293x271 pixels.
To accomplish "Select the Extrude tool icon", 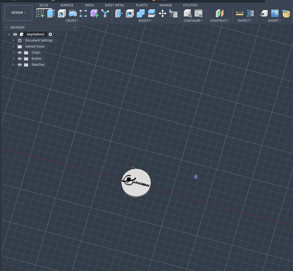I will [x=51, y=13].
